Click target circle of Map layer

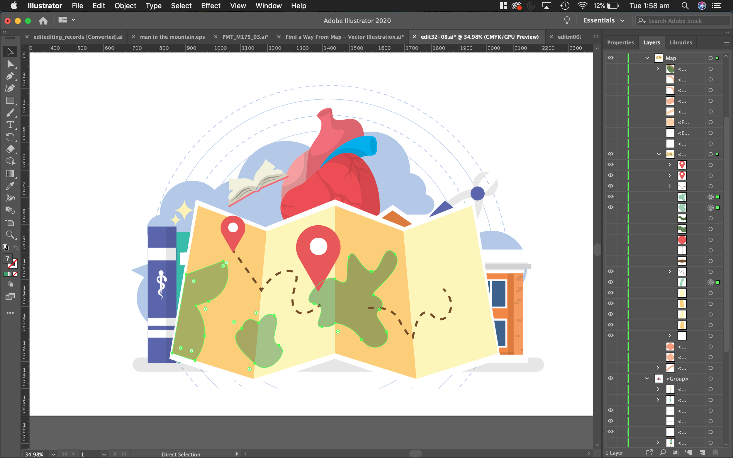pyautogui.click(x=710, y=58)
